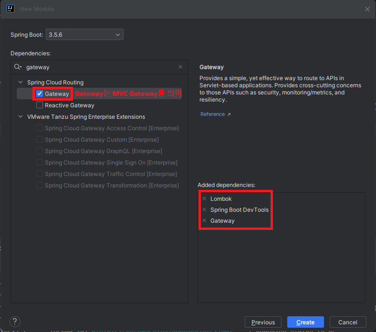Remove Lombok from added dependencies
The image size is (376, 332).
[x=204, y=198]
